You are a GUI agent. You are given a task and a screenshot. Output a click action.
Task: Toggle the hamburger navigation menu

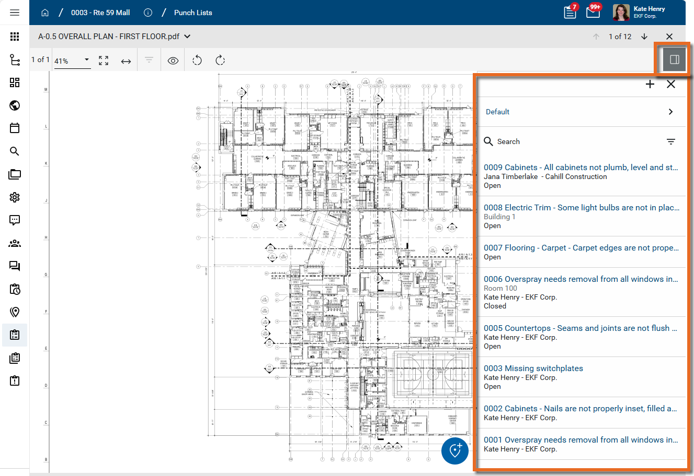(x=15, y=13)
